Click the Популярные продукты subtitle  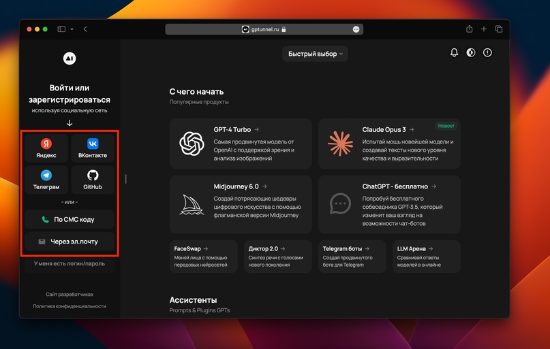pyautogui.click(x=199, y=102)
